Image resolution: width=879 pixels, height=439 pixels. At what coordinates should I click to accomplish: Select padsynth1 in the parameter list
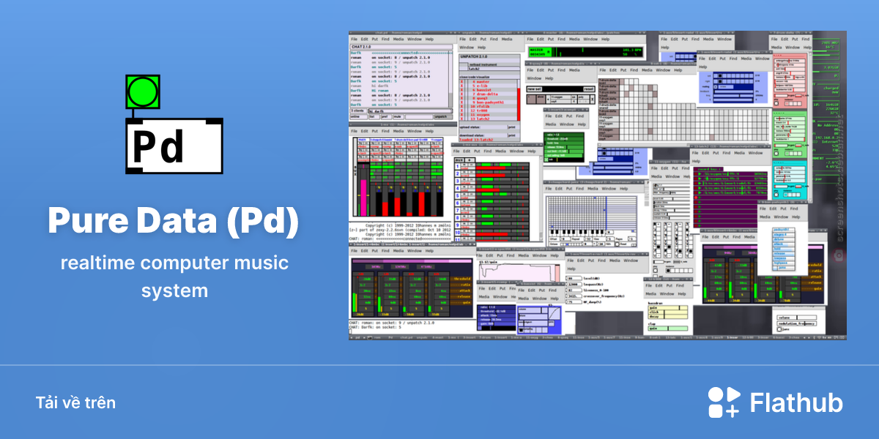coord(783,230)
